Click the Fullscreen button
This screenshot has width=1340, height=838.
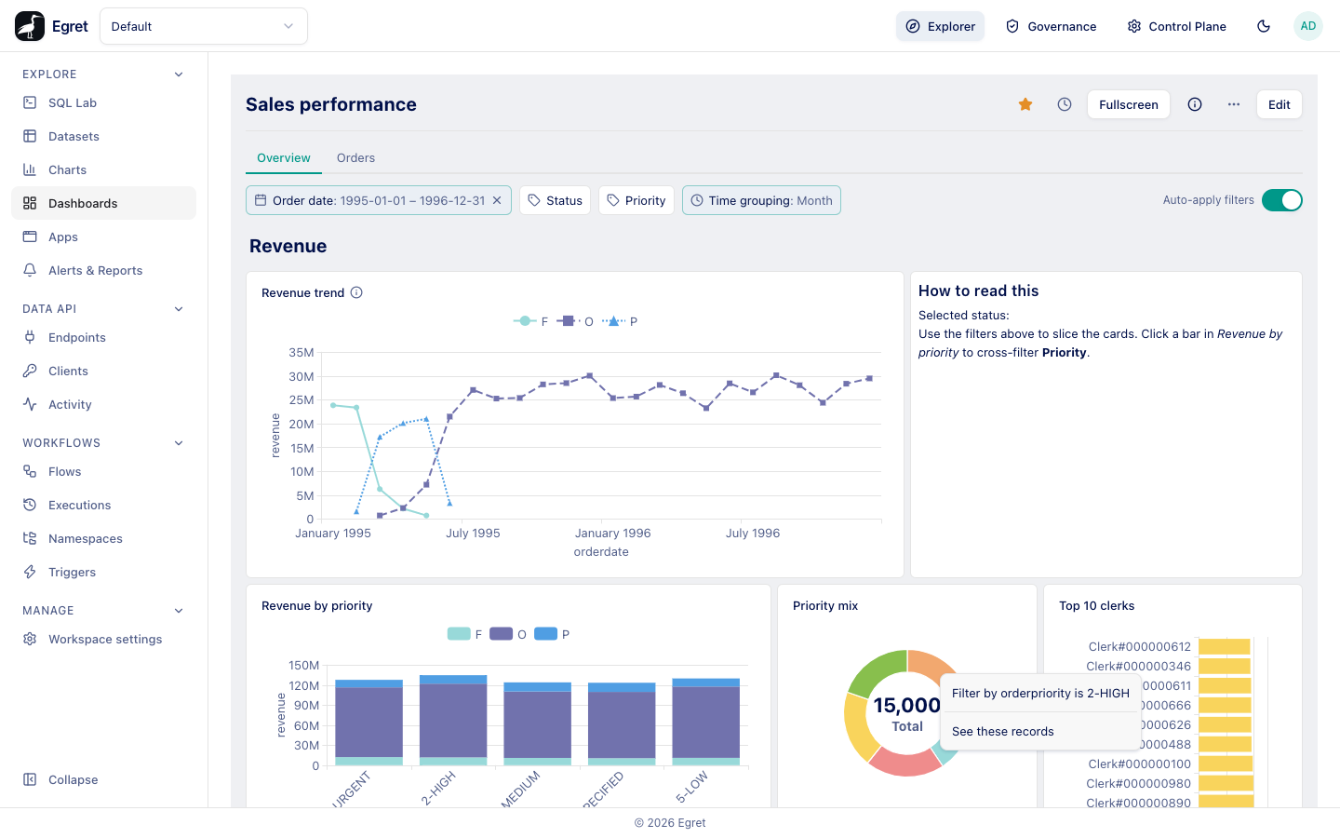[x=1129, y=104]
